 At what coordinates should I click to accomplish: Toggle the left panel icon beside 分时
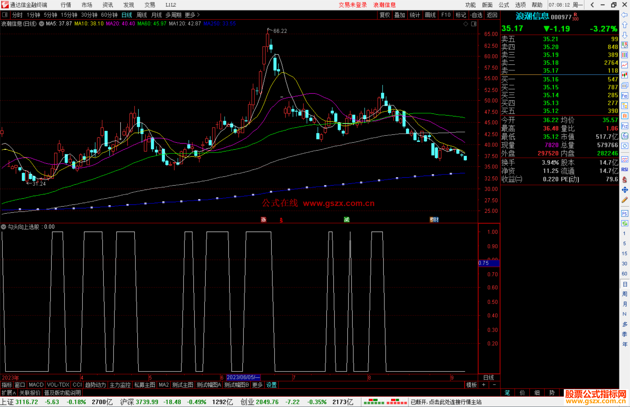pos(5,15)
